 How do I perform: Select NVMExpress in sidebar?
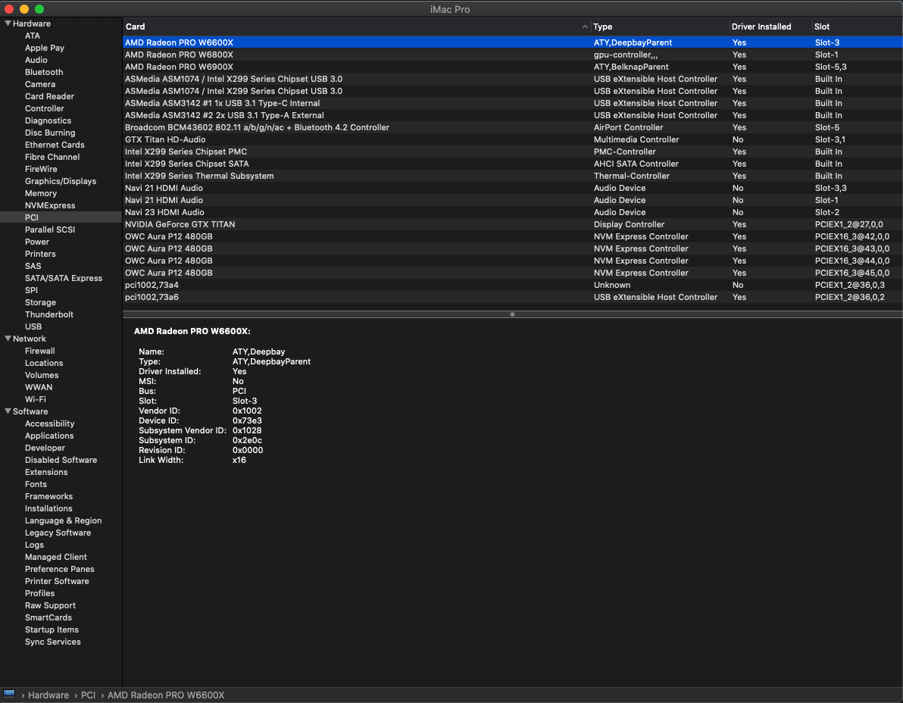[49, 205]
